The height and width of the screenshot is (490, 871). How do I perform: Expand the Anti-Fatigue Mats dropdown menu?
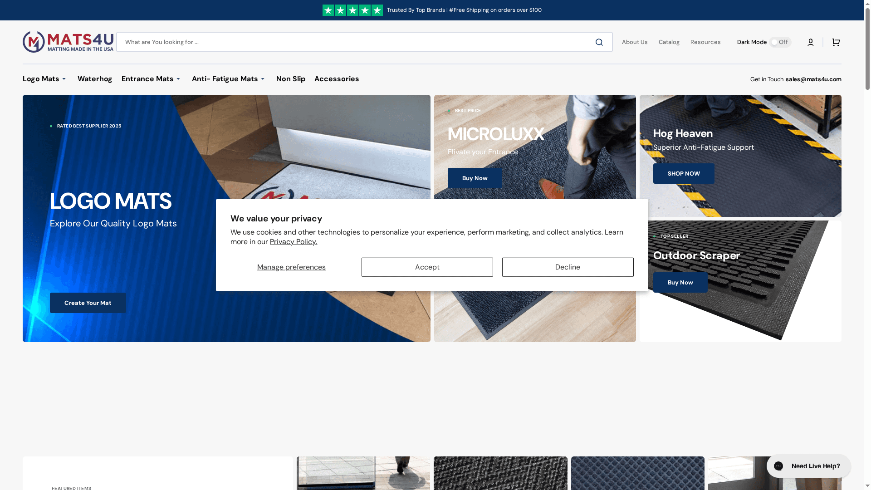(228, 79)
